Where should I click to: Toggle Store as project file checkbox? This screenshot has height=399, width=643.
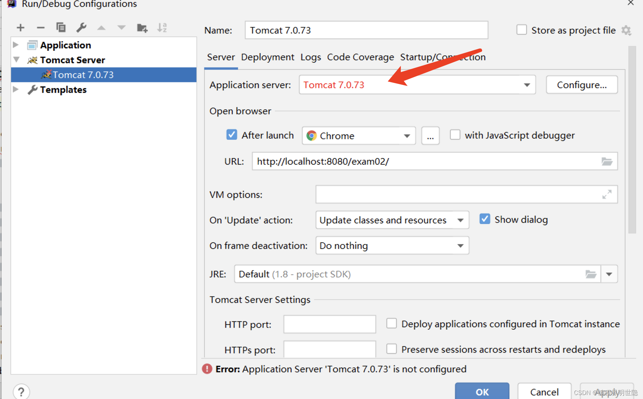coord(522,30)
